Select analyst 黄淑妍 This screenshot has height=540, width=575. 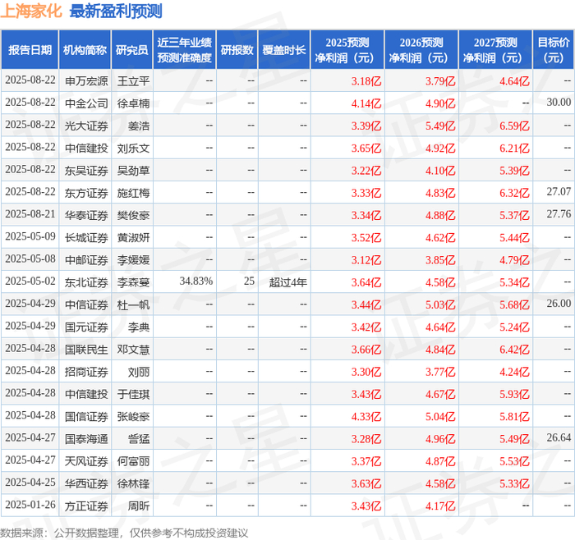[133, 237]
